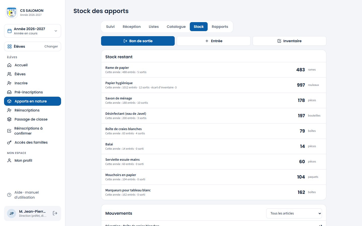
Task: Click the grid icon beside Élèves switcher
Action: point(10,46)
